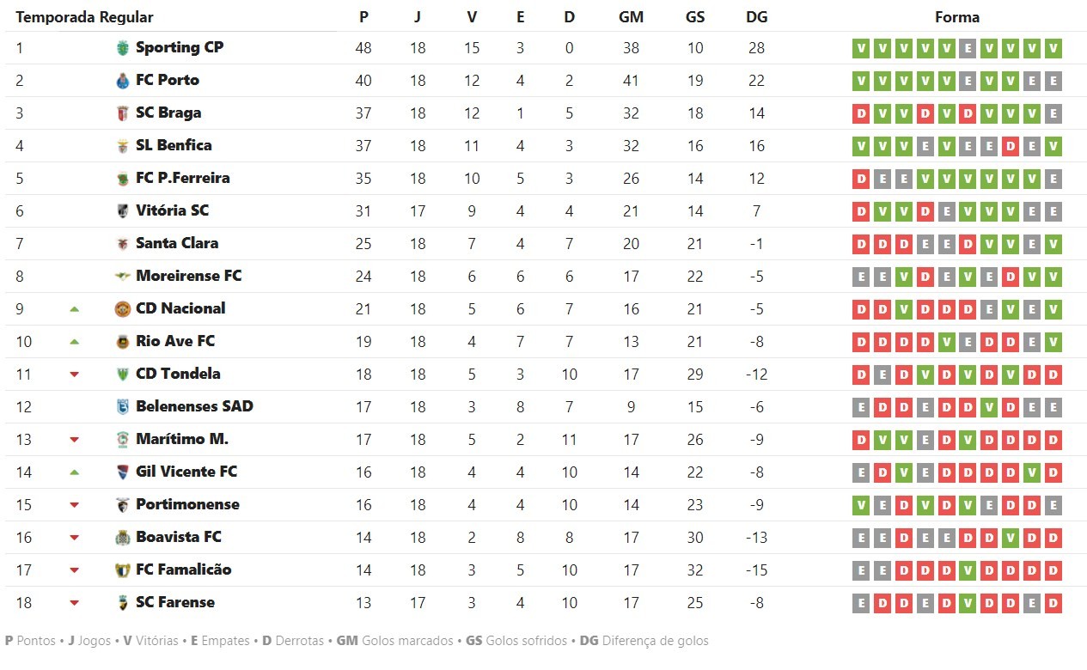Click the Forma column header

tap(956, 17)
